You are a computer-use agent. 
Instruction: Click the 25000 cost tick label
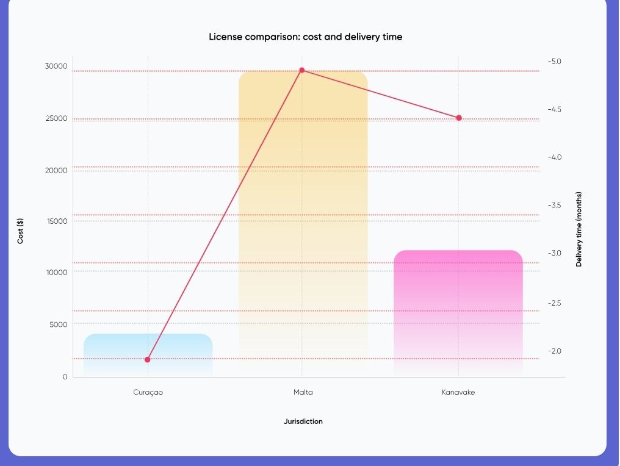(56, 118)
